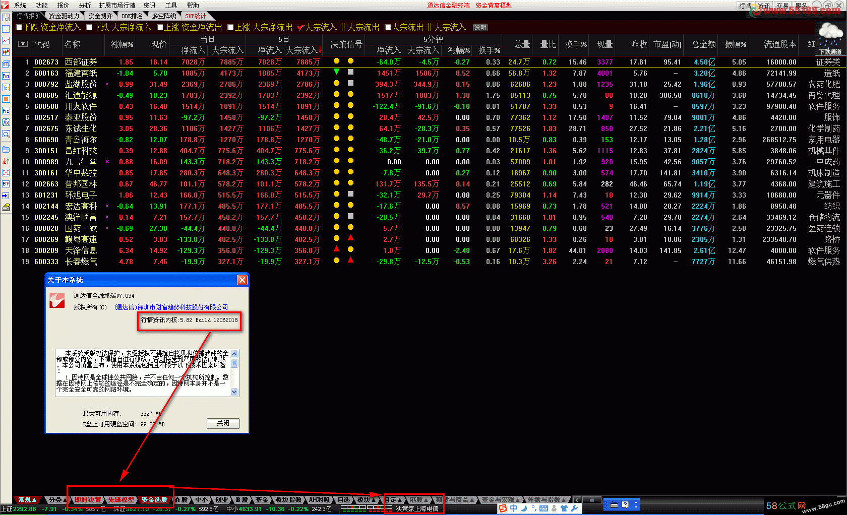Viewport: 847px width, 515px height.
Task: Open the 系统 menu
Action: pos(20,5)
